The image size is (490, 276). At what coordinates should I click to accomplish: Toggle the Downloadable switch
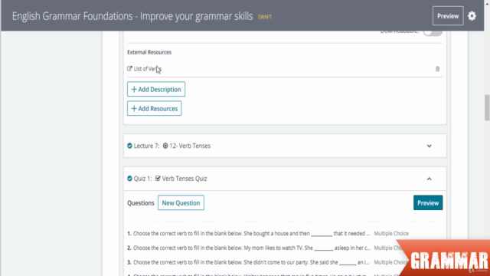pyautogui.click(x=433, y=32)
